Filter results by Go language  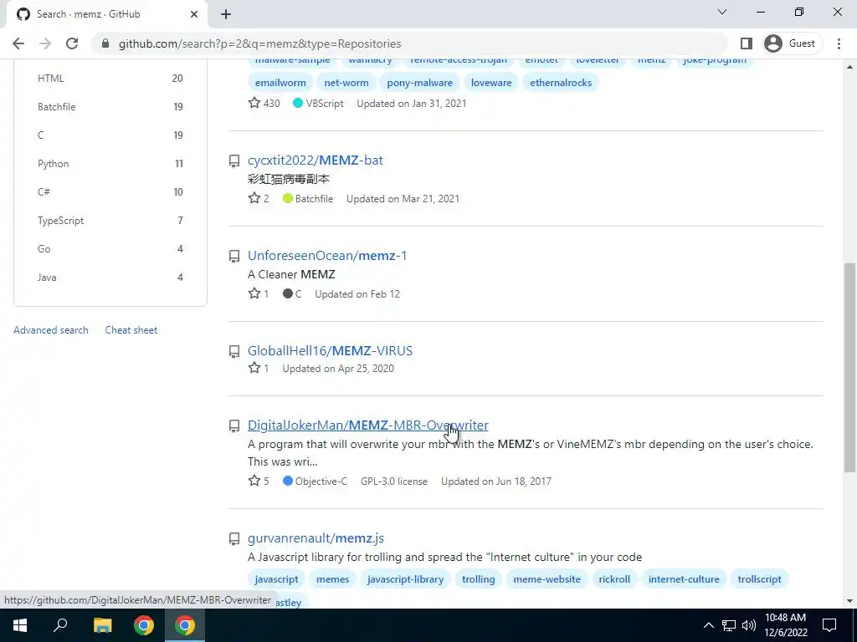pyautogui.click(x=110, y=249)
